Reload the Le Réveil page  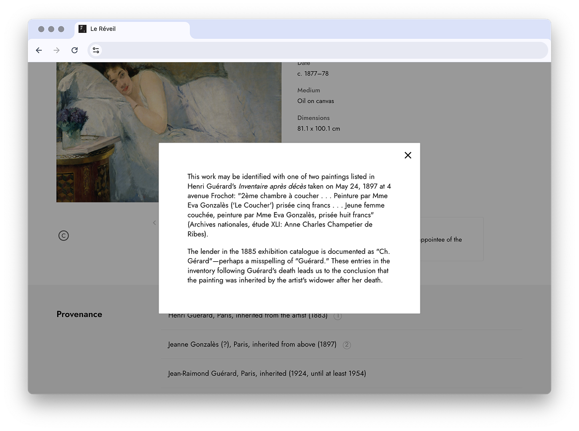coord(75,50)
